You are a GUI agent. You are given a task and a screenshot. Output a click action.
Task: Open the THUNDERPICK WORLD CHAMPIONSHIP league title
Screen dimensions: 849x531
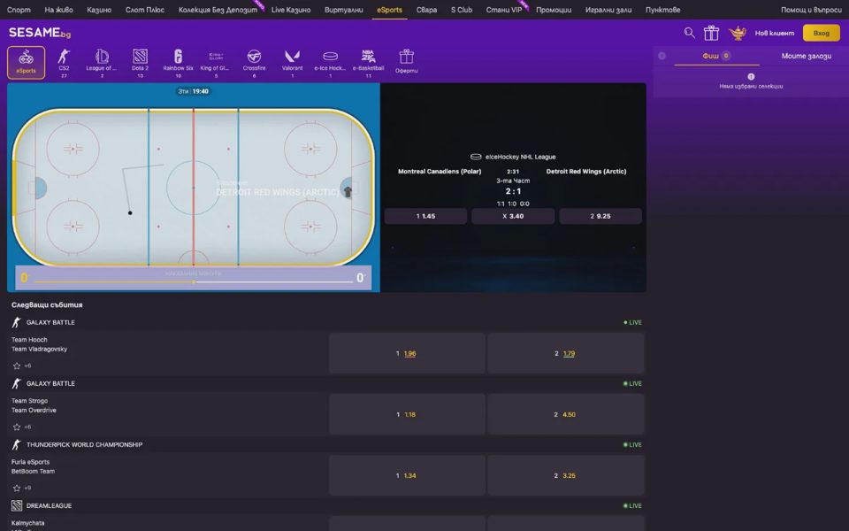(x=85, y=445)
